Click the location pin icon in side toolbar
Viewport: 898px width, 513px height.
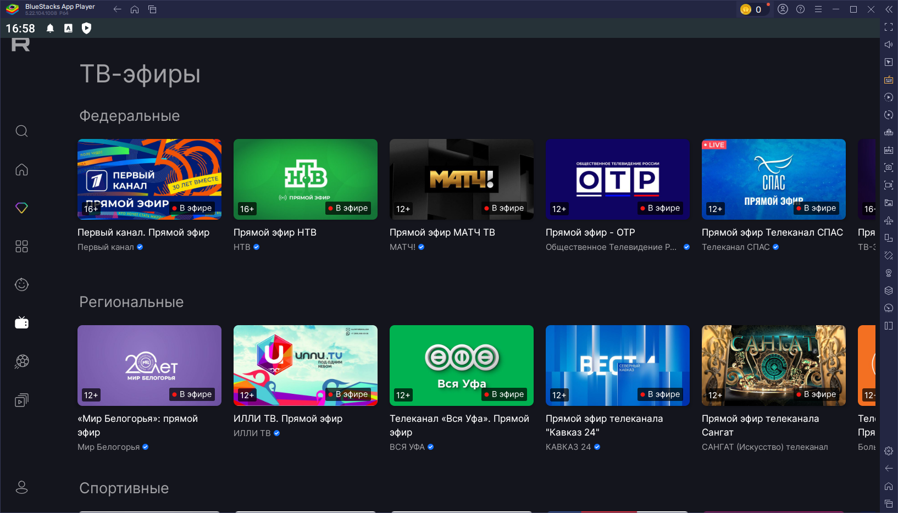pos(889,273)
